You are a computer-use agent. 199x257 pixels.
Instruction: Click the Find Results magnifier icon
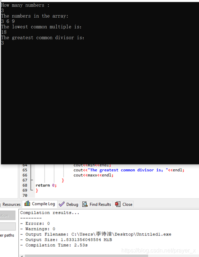[x=85, y=204]
